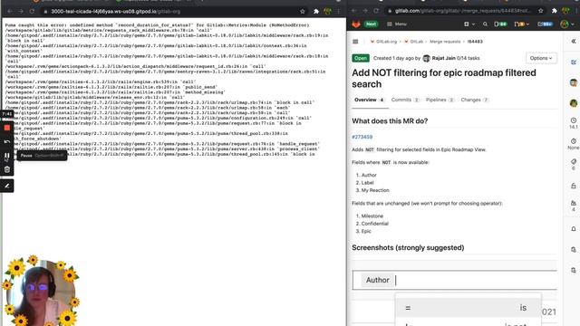Click the second reviewer avatar in sidebar
Image resolution: width=580 pixels, height=326 pixels.
pos(574,103)
